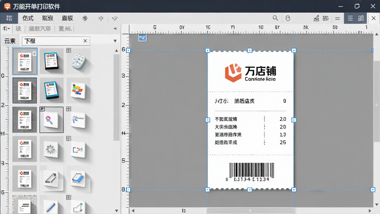Viewport: 380px width, 214px height.
Task: Click the canvas vertical scroll-down arrow
Action: tap(377, 205)
